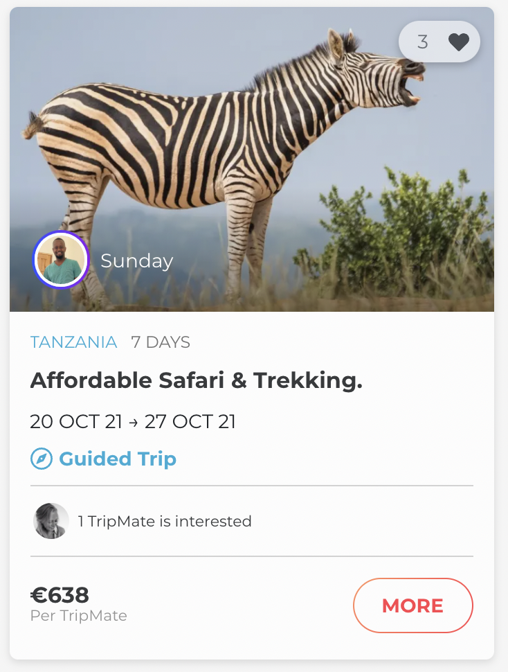Click the like count number 3

click(x=422, y=42)
